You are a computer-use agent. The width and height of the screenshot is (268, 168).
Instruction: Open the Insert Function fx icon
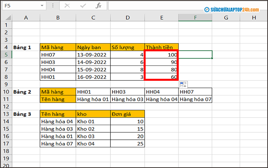click(99, 6)
